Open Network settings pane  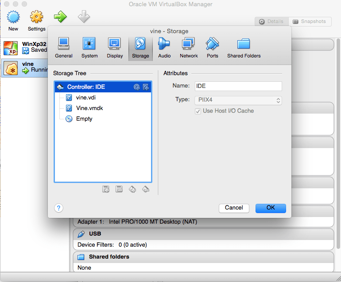[x=189, y=48]
